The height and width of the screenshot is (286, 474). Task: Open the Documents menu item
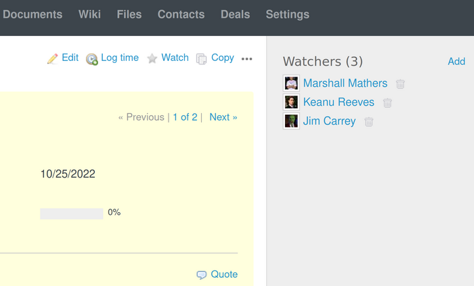(x=32, y=14)
